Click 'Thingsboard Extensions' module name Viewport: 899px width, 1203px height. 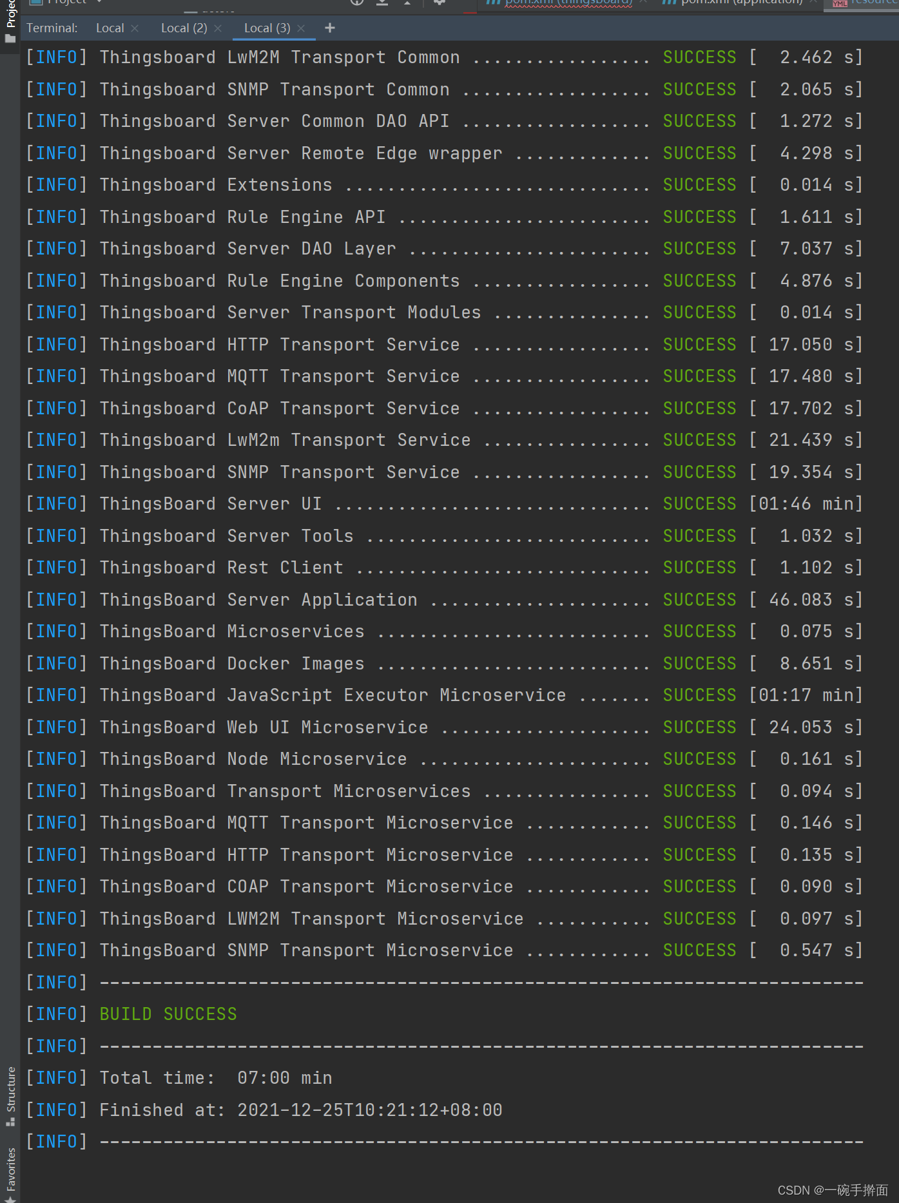pos(216,185)
